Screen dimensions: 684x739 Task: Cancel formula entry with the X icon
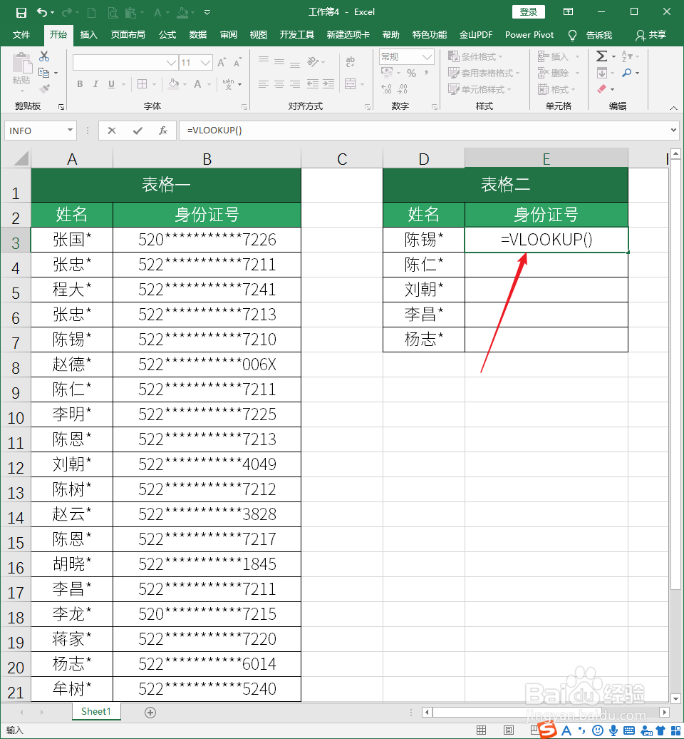click(x=111, y=130)
